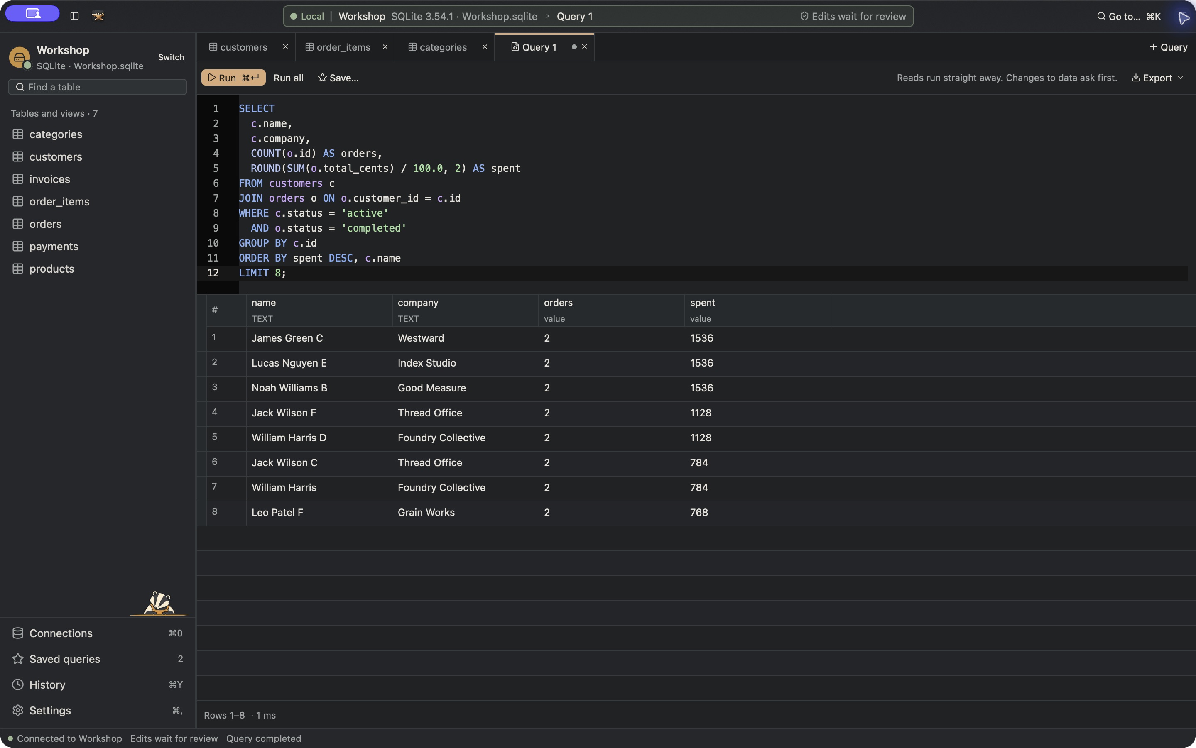This screenshot has width=1196, height=748.
Task: Click line number 7 in editor gutter
Action: (216, 198)
